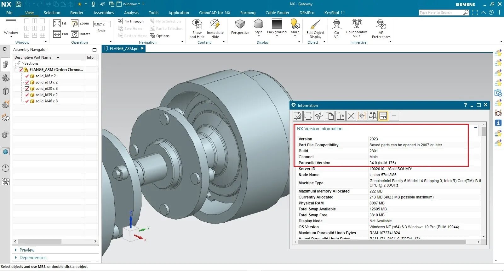Image resolution: width=504 pixels, height=271 pixels.
Task: Toggle visibility of solid_id20 x 8
Action: click(27, 89)
